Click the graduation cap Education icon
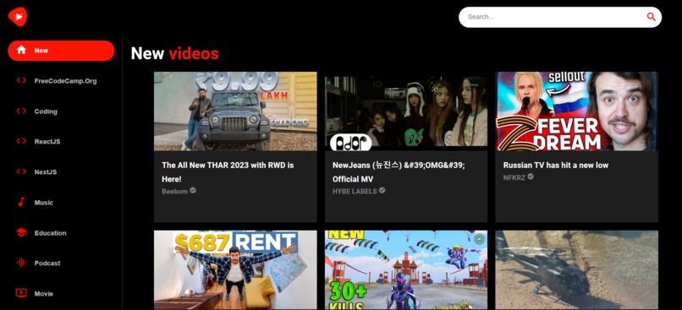682x310 pixels. tap(21, 233)
